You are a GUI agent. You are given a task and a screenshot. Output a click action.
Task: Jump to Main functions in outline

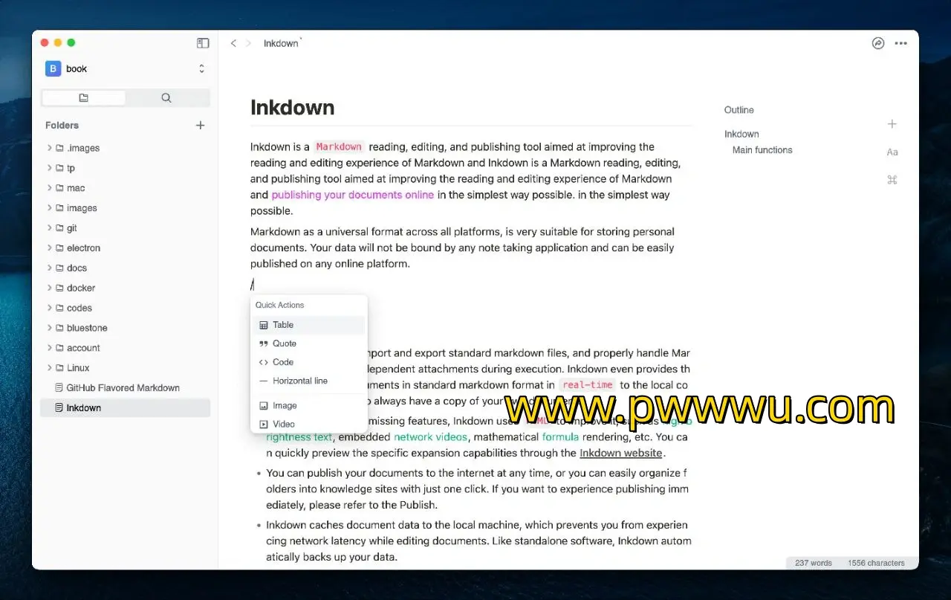(762, 150)
